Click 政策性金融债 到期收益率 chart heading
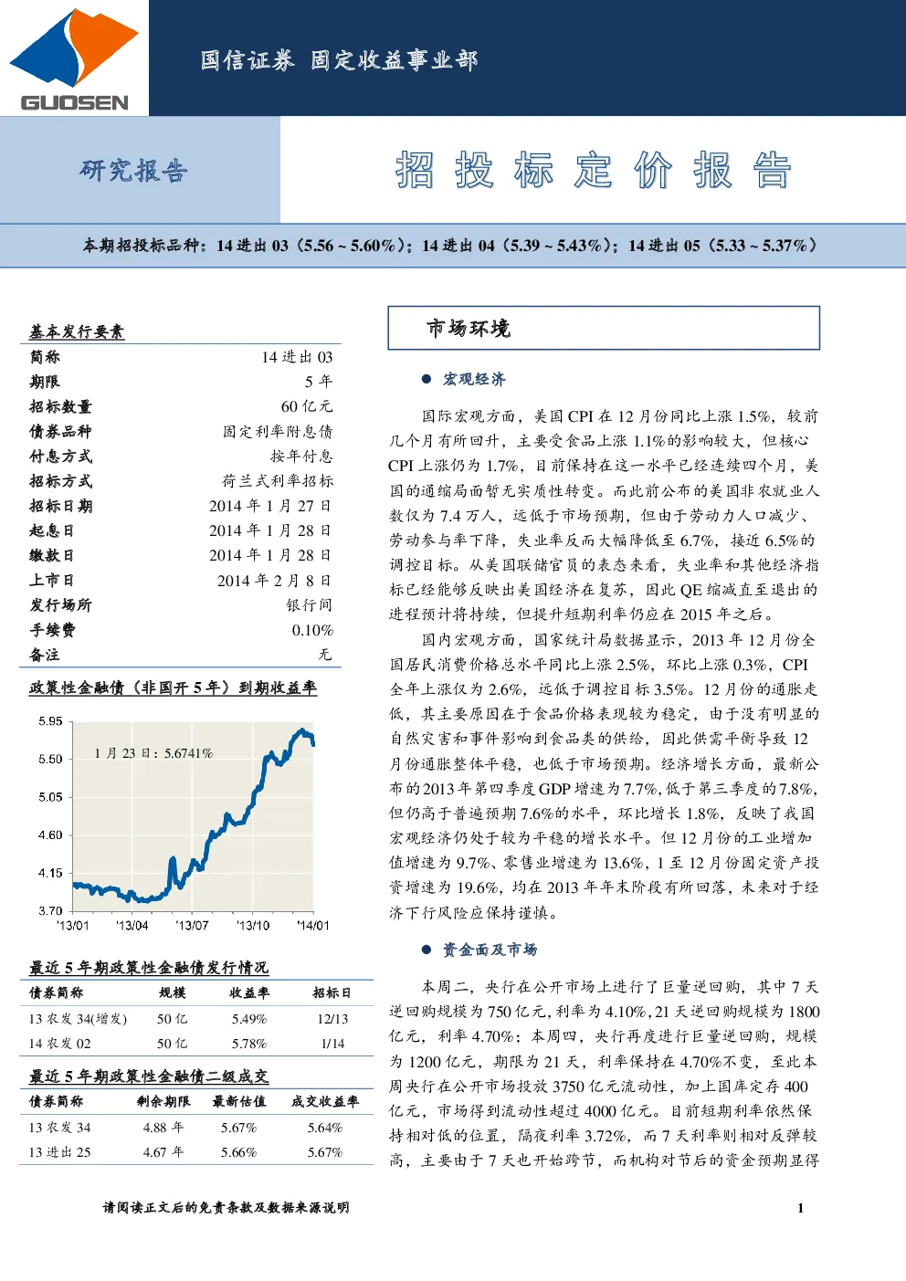Image resolution: width=906 pixels, height=1281 pixels. (x=173, y=688)
